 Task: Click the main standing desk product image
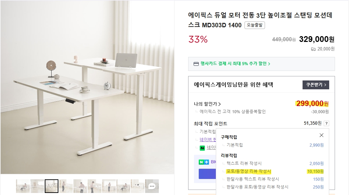click(x=87, y=87)
